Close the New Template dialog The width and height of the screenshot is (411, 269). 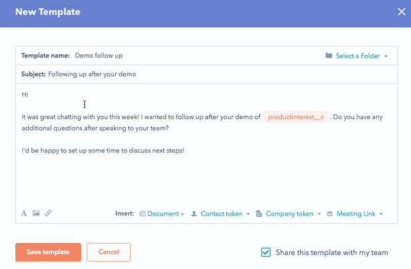[x=402, y=12]
